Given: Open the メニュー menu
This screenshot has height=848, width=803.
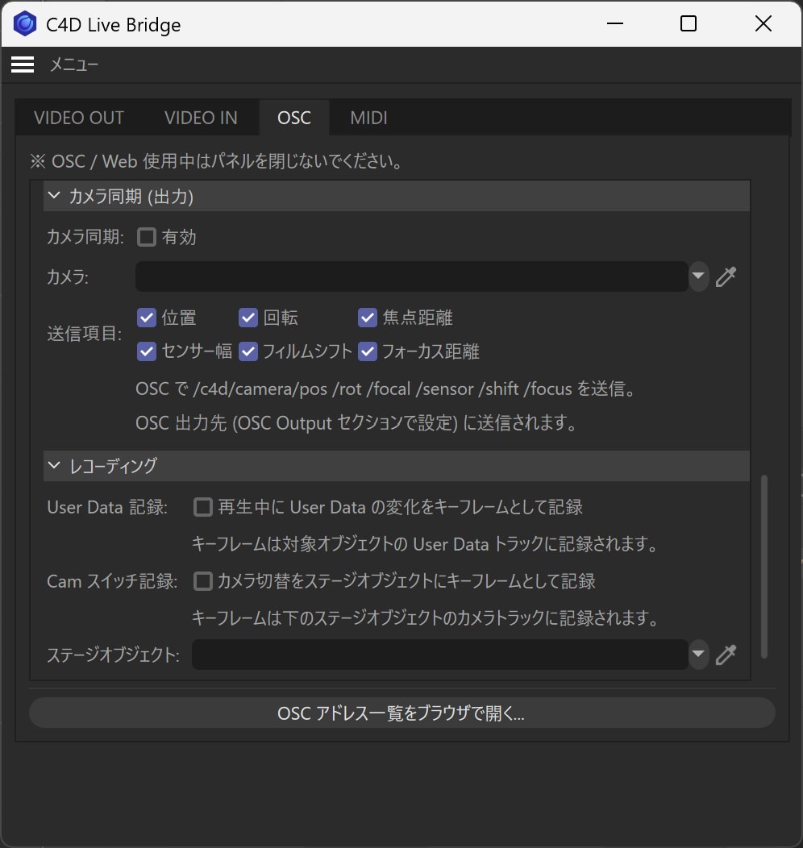Looking at the screenshot, I should tap(74, 65).
